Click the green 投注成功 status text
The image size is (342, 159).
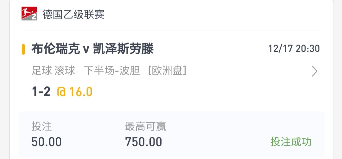click(x=291, y=142)
